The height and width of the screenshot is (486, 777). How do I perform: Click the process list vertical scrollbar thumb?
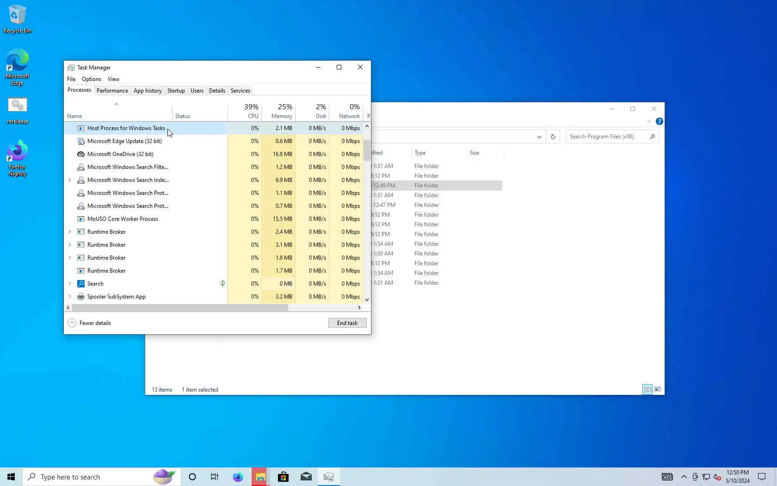click(367, 150)
